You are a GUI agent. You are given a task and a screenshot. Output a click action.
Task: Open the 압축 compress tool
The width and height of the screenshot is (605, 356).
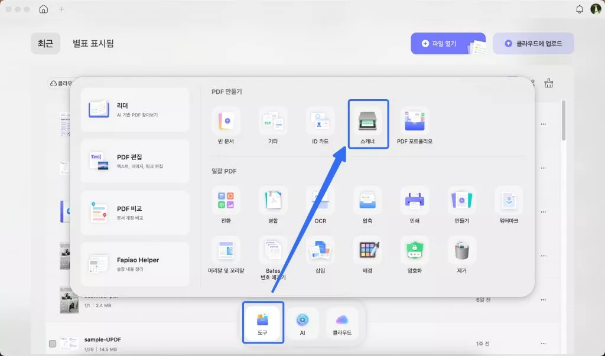point(367,205)
